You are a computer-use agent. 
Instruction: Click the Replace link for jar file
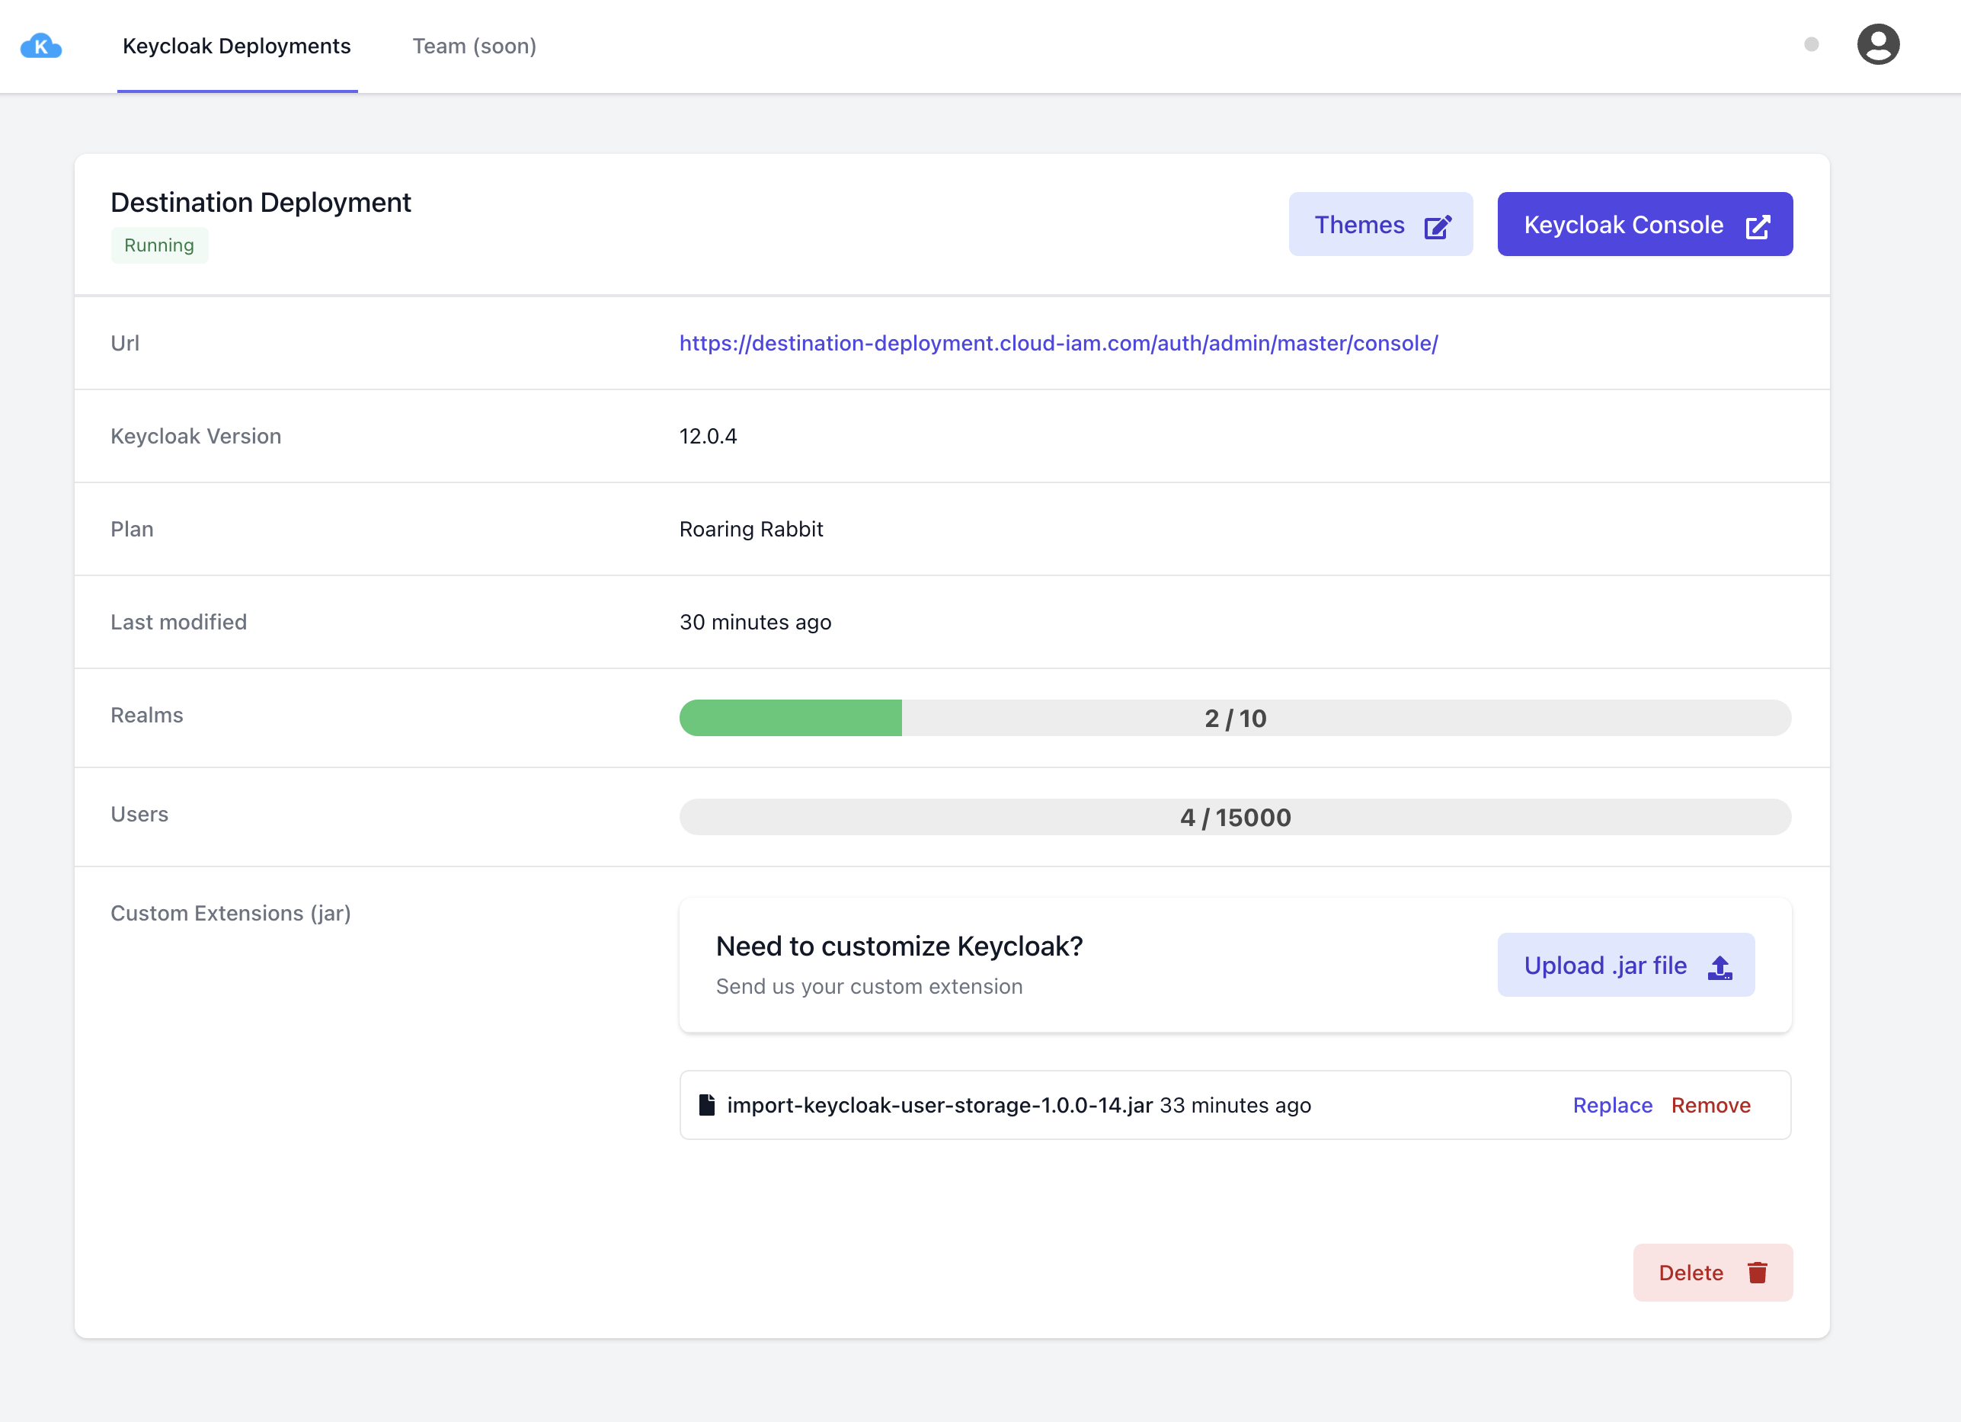(1612, 1103)
